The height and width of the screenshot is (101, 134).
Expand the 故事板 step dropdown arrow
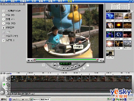pos(28,1)
